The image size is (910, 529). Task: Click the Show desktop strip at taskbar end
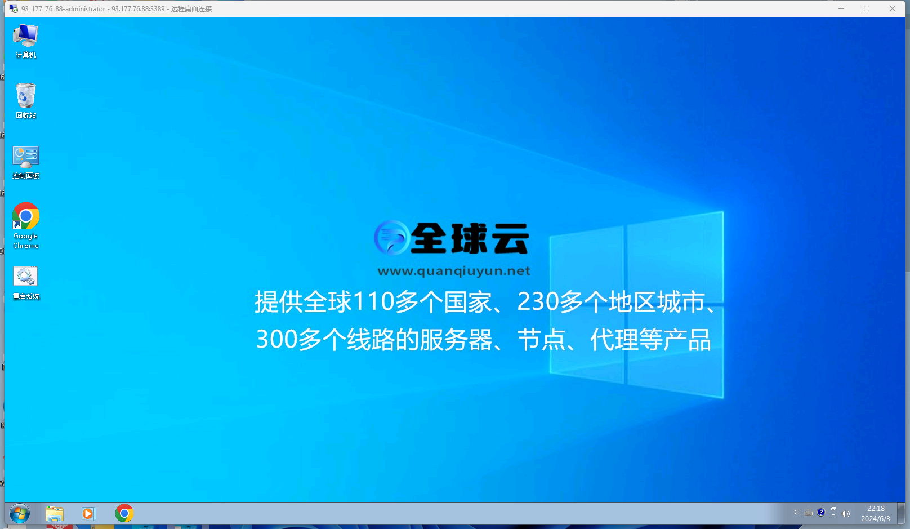901,514
